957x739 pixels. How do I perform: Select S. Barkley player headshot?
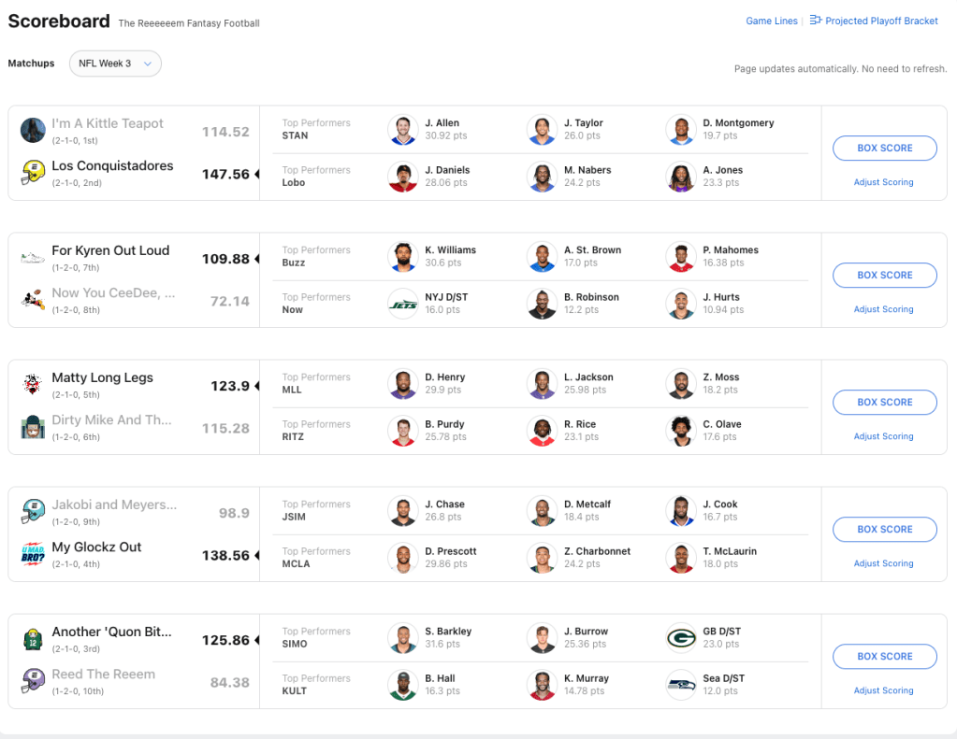403,638
